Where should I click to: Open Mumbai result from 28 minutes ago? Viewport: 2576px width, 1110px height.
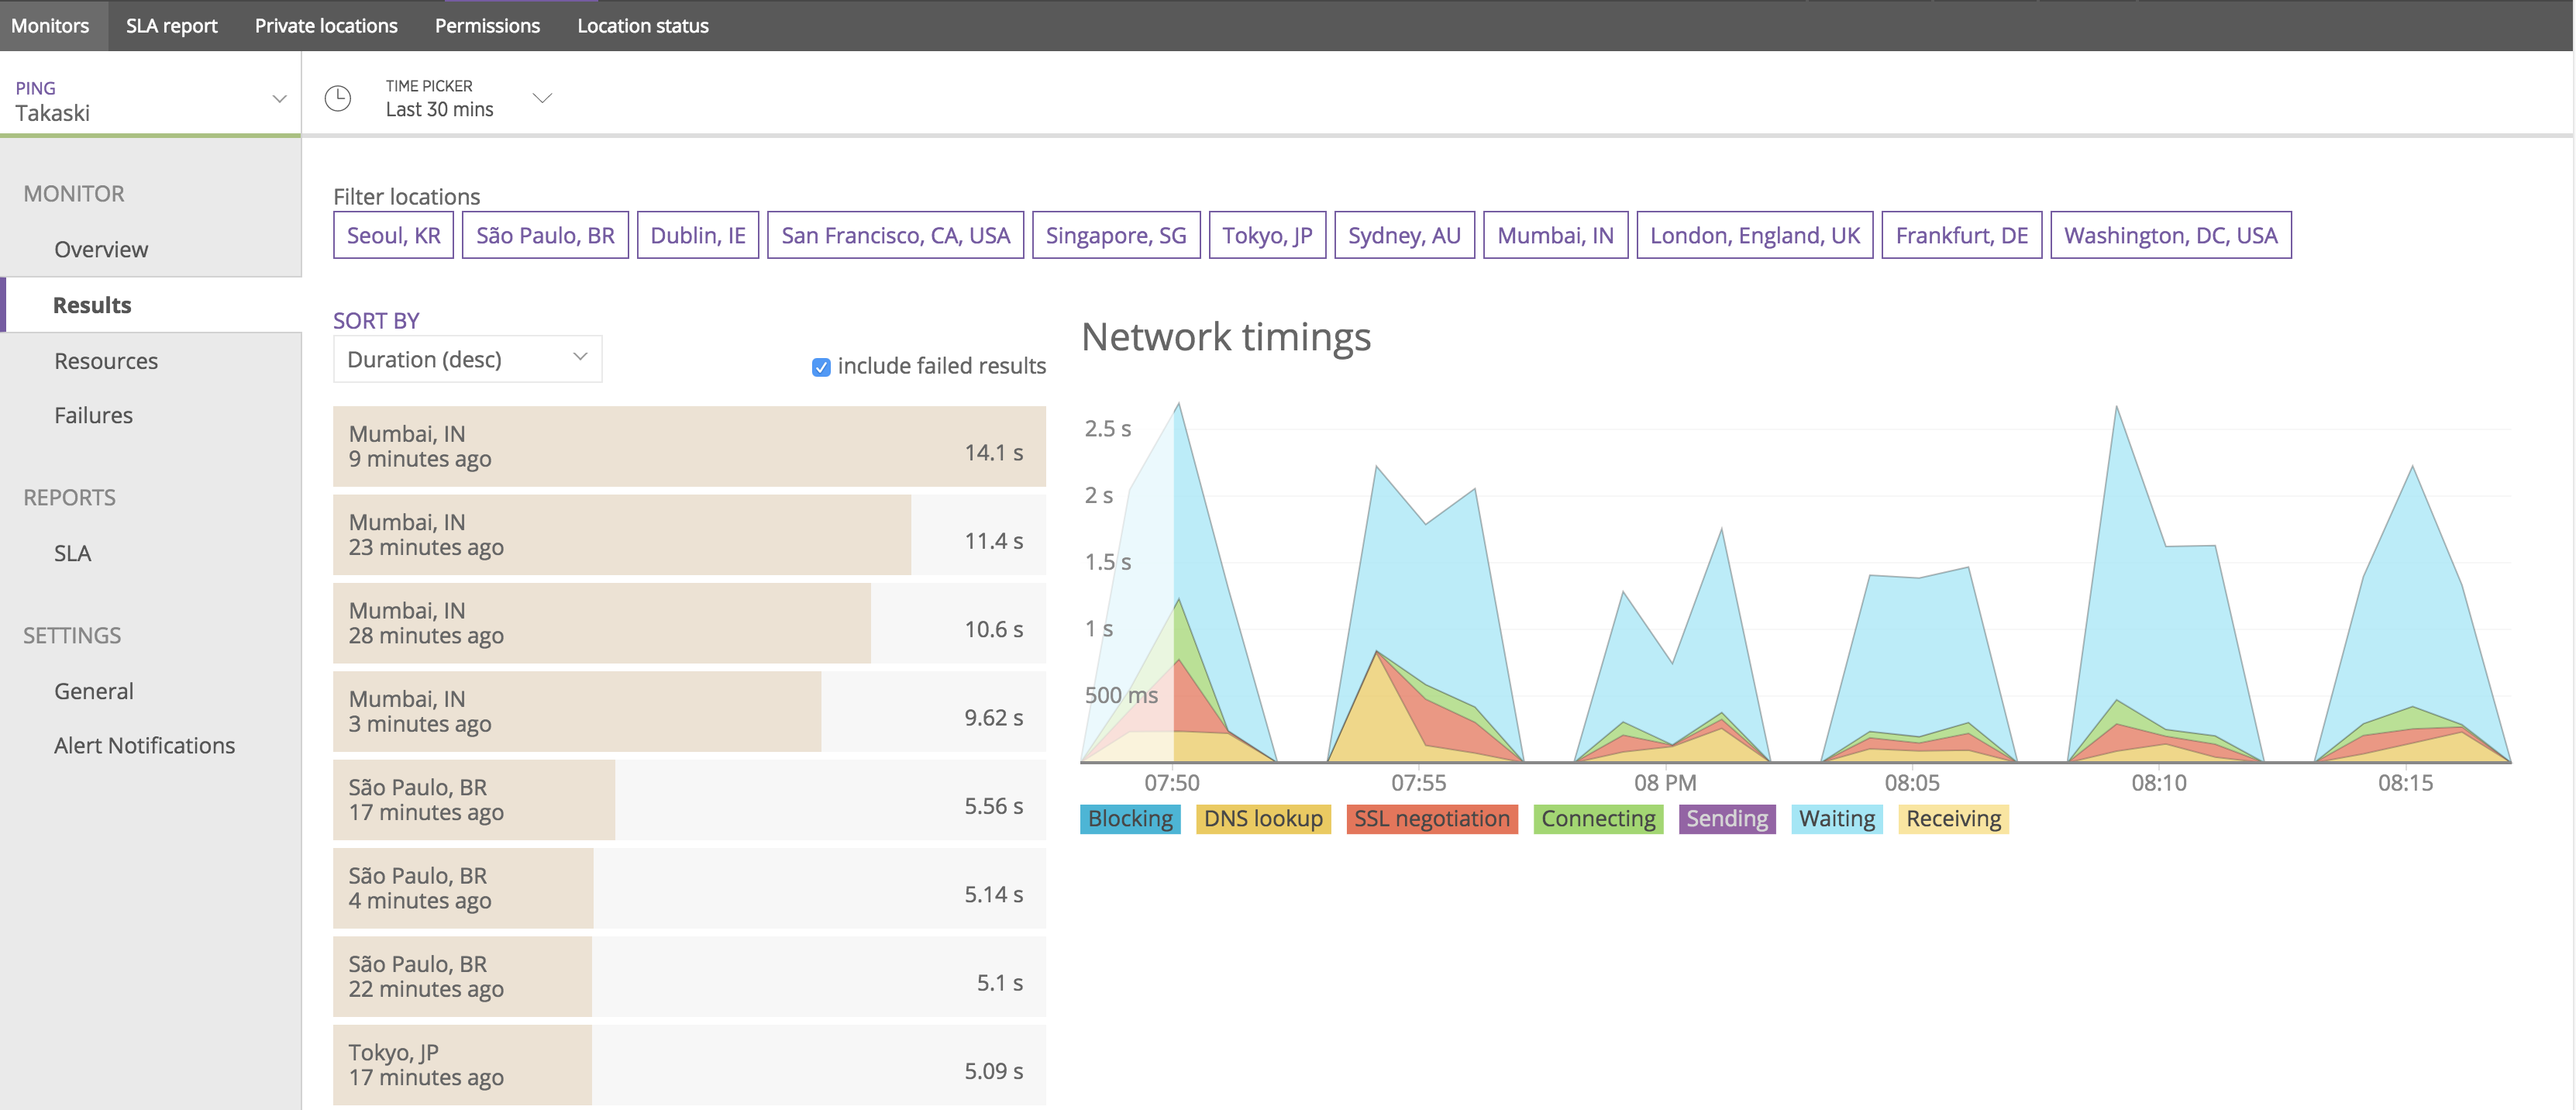click(x=689, y=623)
